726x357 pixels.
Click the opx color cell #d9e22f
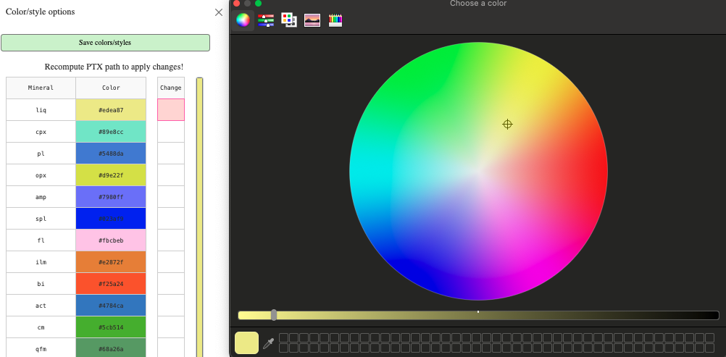111,175
